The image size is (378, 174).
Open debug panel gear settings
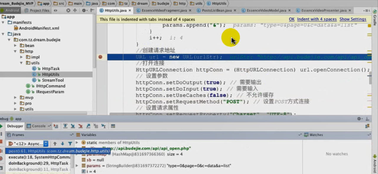360,119
